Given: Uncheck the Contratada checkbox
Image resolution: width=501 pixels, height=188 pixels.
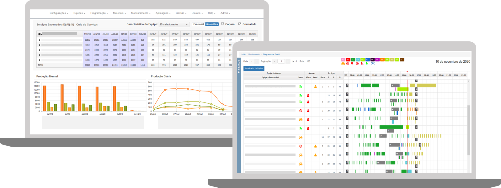Looking at the screenshot, I should click(x=240, y=24).
